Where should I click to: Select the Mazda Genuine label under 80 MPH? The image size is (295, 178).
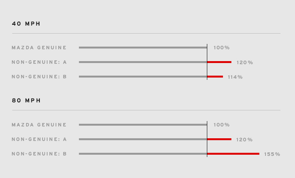pyautogui.click(x=39, y=125)
